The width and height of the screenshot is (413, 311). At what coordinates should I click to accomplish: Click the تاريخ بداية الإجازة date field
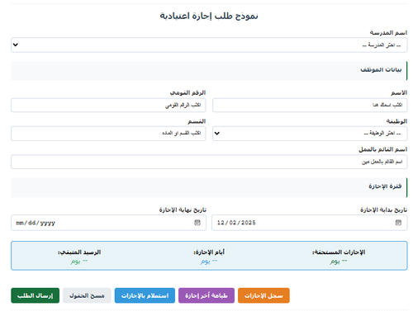[309, 223]
